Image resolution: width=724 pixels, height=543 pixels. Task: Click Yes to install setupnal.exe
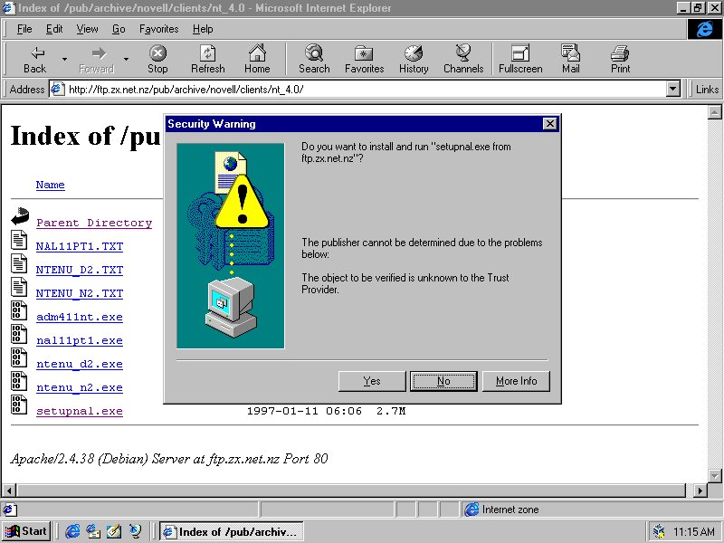(x=372, y=381)
